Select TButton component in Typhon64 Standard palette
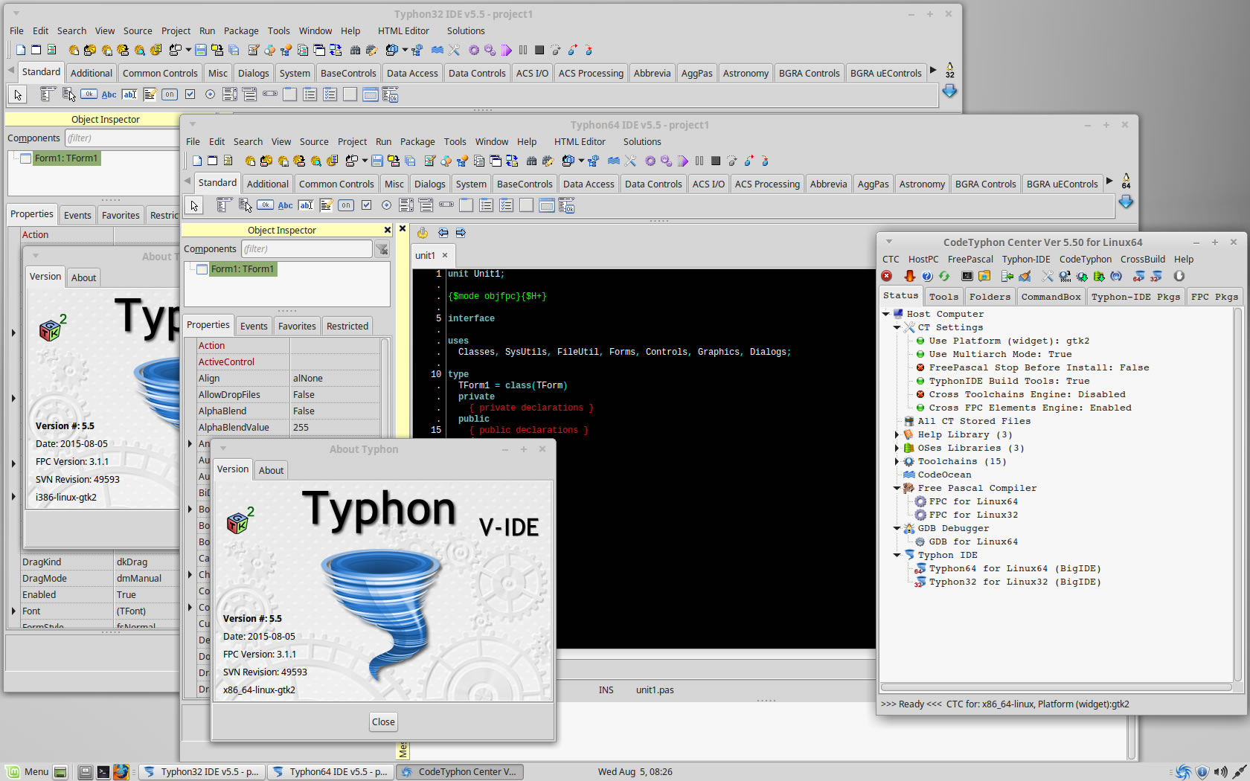Image resolution: width=1250 pixels, height=781 pixels. click(265, 205)
